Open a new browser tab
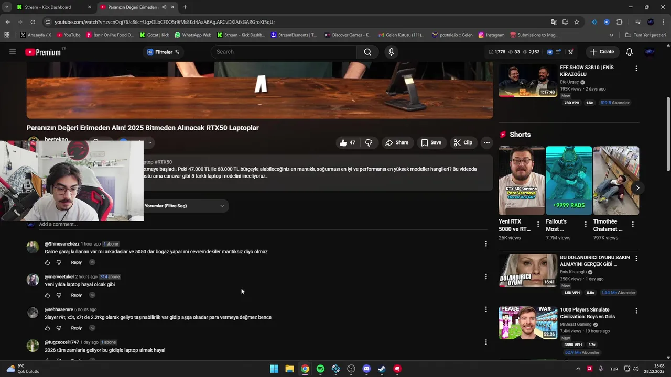Screen dimensions: 671x377 pos(185,7)
